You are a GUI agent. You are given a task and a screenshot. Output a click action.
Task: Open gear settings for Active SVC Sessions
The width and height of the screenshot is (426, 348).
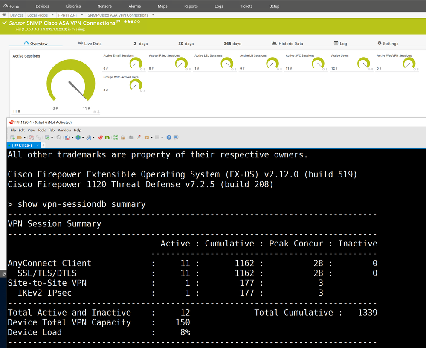point(323,69)
